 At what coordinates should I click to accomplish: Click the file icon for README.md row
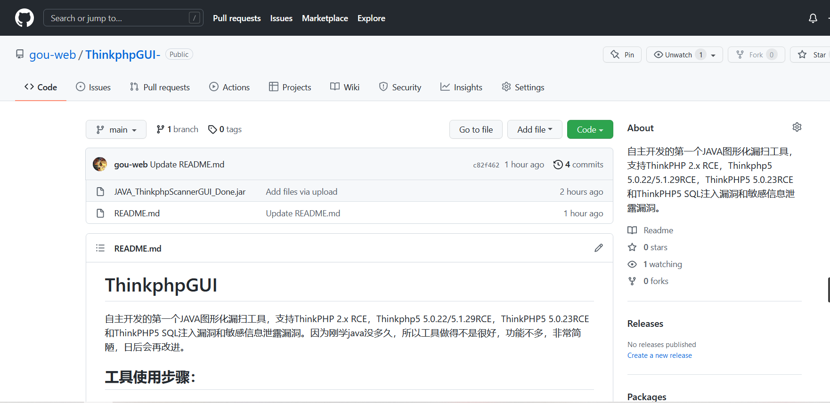pyautogui.click(x=100, y=213)
